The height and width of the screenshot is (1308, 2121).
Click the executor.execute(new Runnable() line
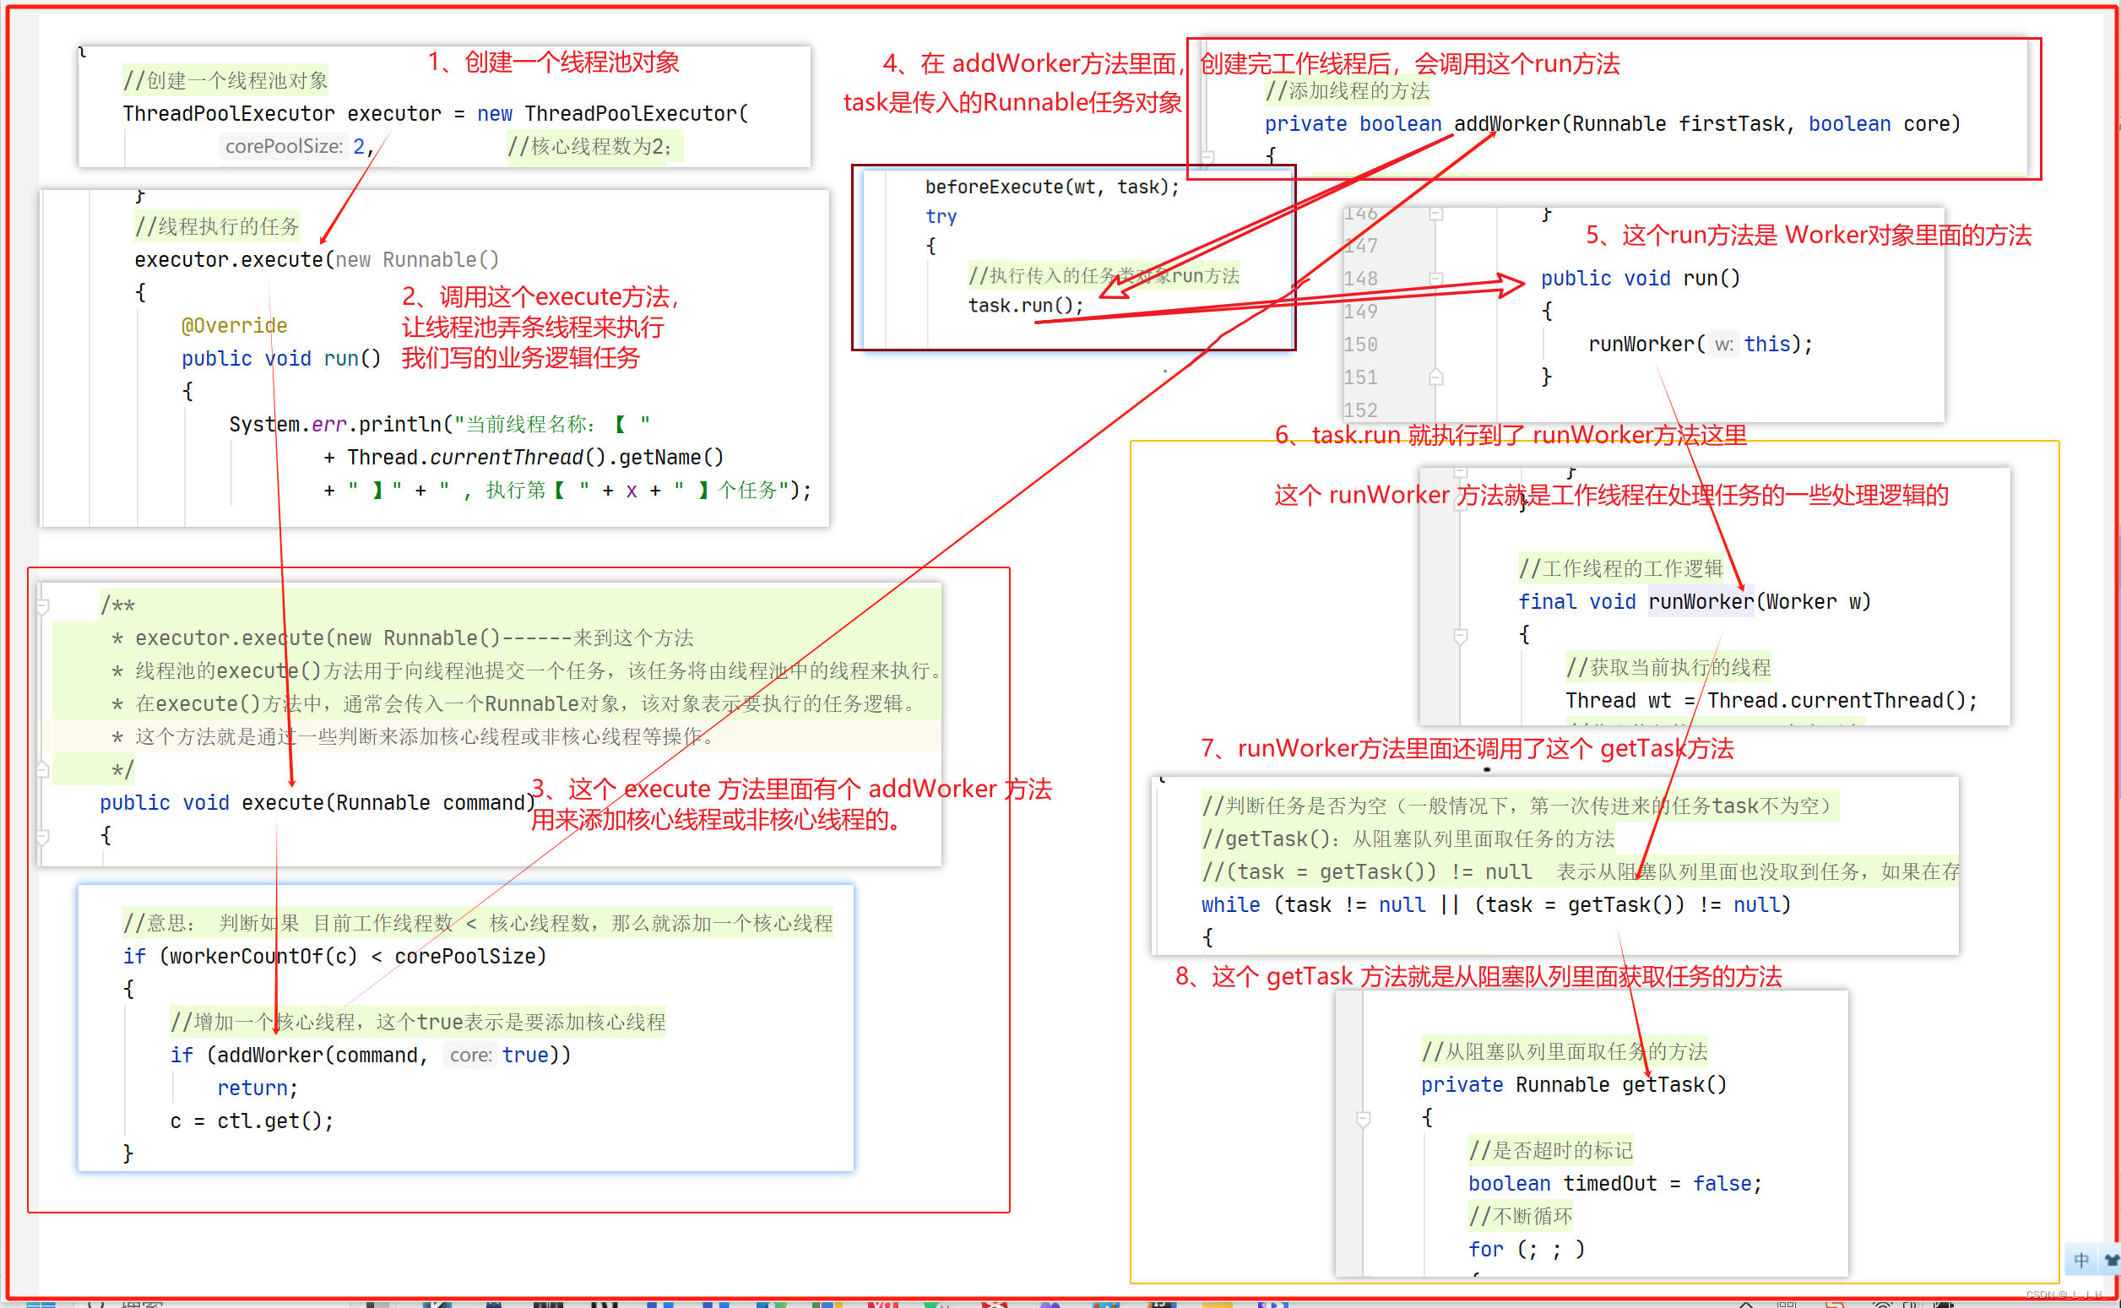(x=317, y=259)
